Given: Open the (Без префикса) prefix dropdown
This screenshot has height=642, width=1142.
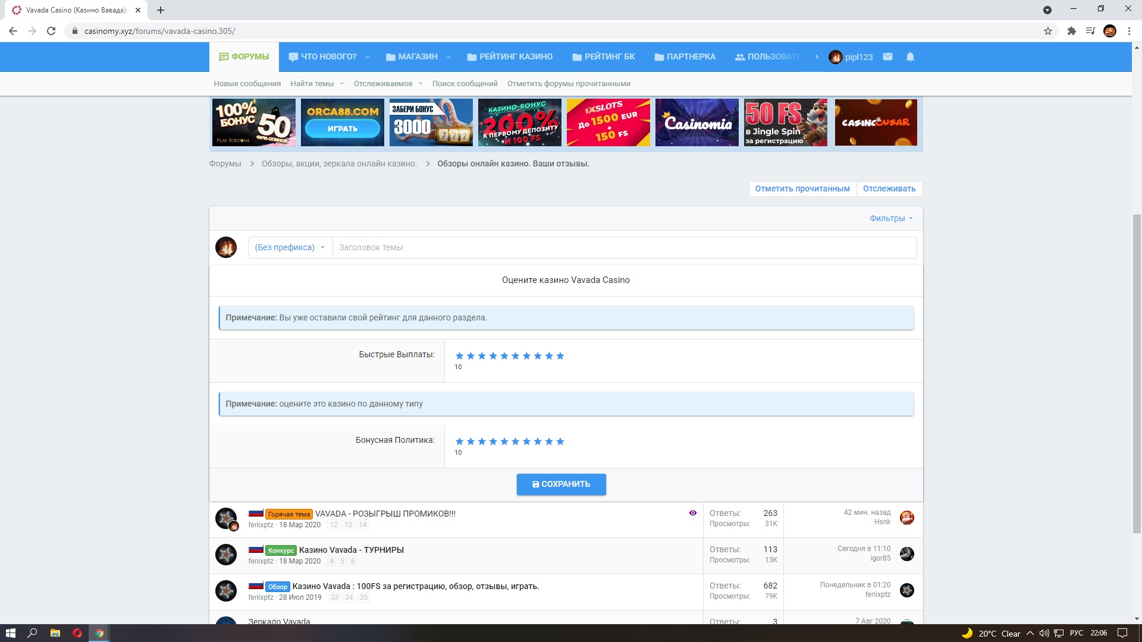Looking at the screenshot, I should [x=290, y=247].
